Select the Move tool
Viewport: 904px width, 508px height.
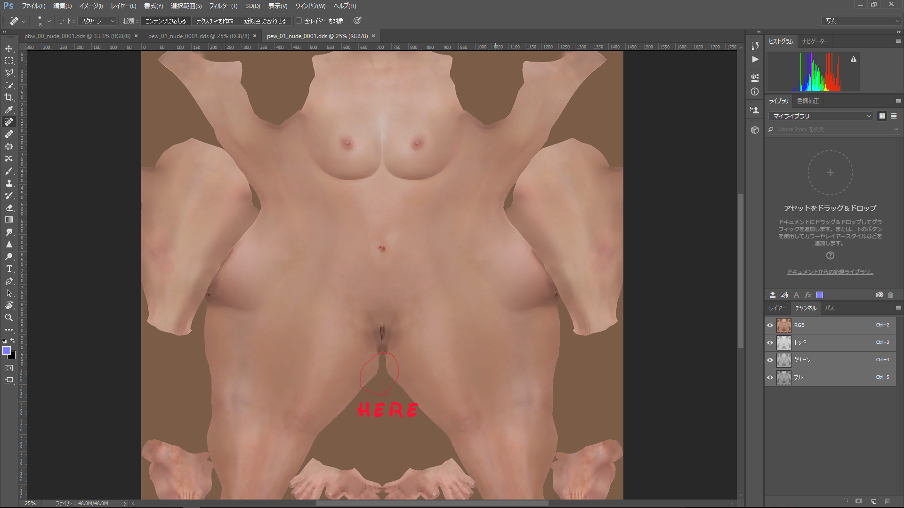(x=9, y=48)
